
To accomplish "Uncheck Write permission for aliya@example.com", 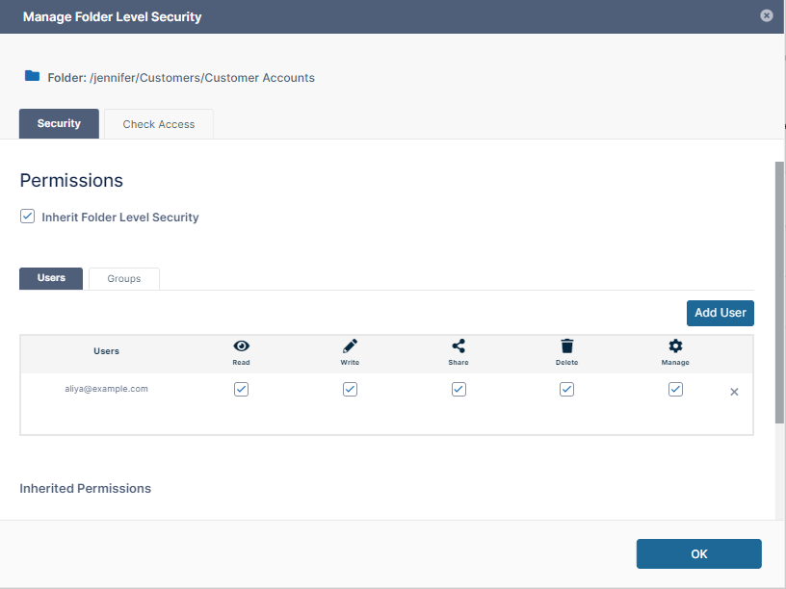I will click(351, 390).
